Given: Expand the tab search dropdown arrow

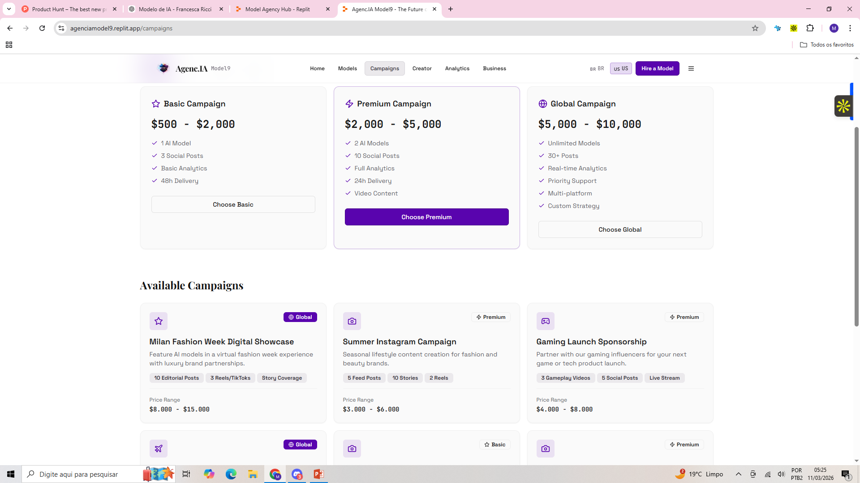Looking at the screenshot, I should point(9,9).
